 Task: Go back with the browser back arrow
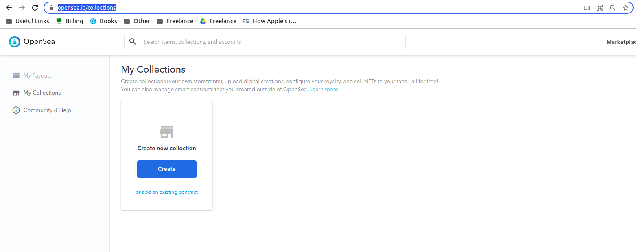[9, 8]
